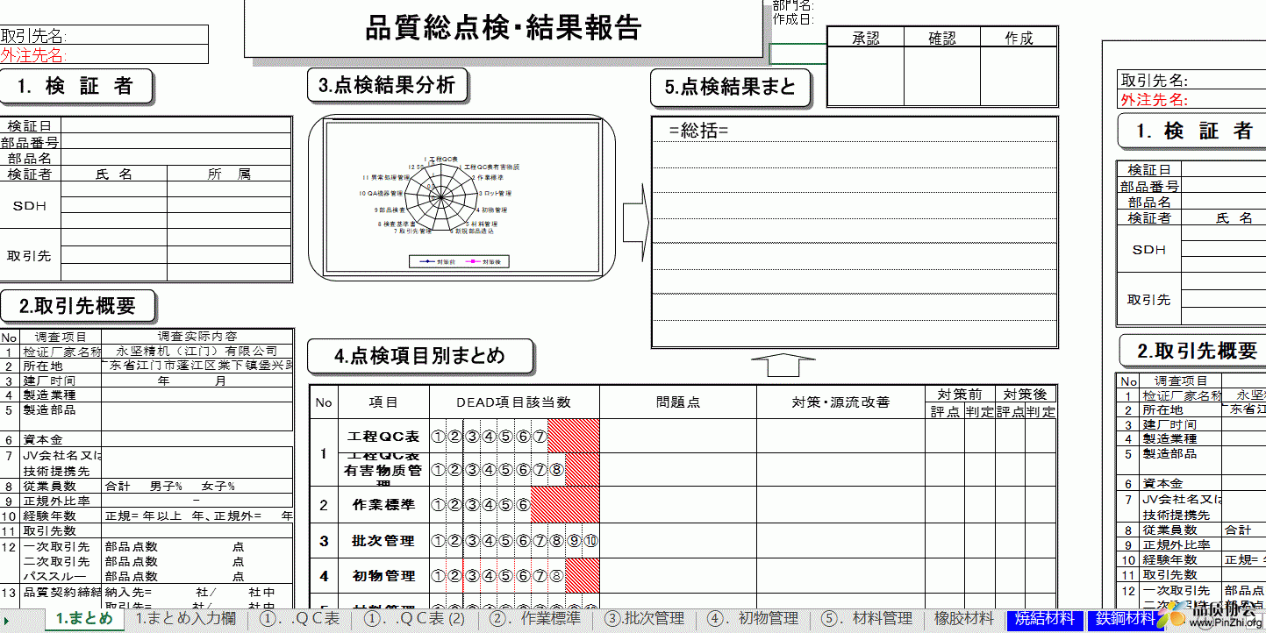Open the blue 焼結材料 sheet tab
This screenshot has height=633, width=1266.
[x=1045, y=619]
